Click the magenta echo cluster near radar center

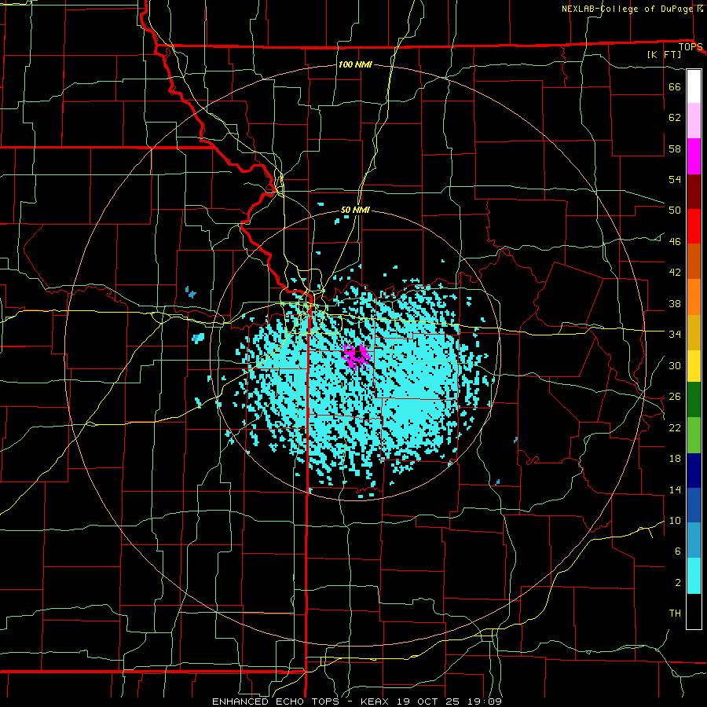coord(356,357)
